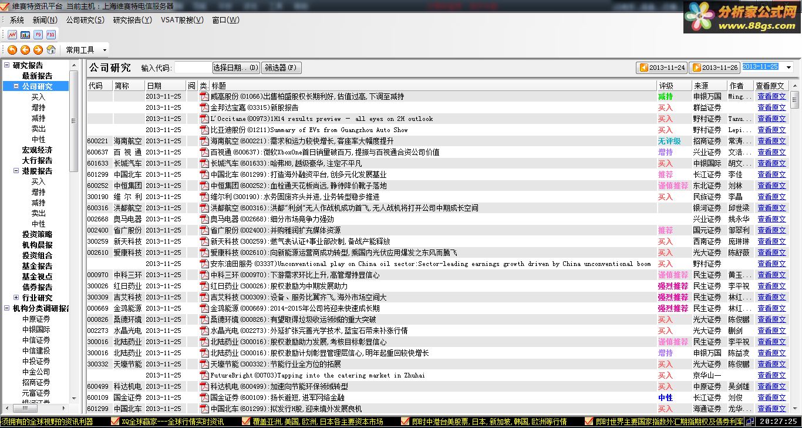The width and height of the screenshot is (802, 428).
Task: Open PDF icon for 海南航空 report
Action: (x=204, y=141)
